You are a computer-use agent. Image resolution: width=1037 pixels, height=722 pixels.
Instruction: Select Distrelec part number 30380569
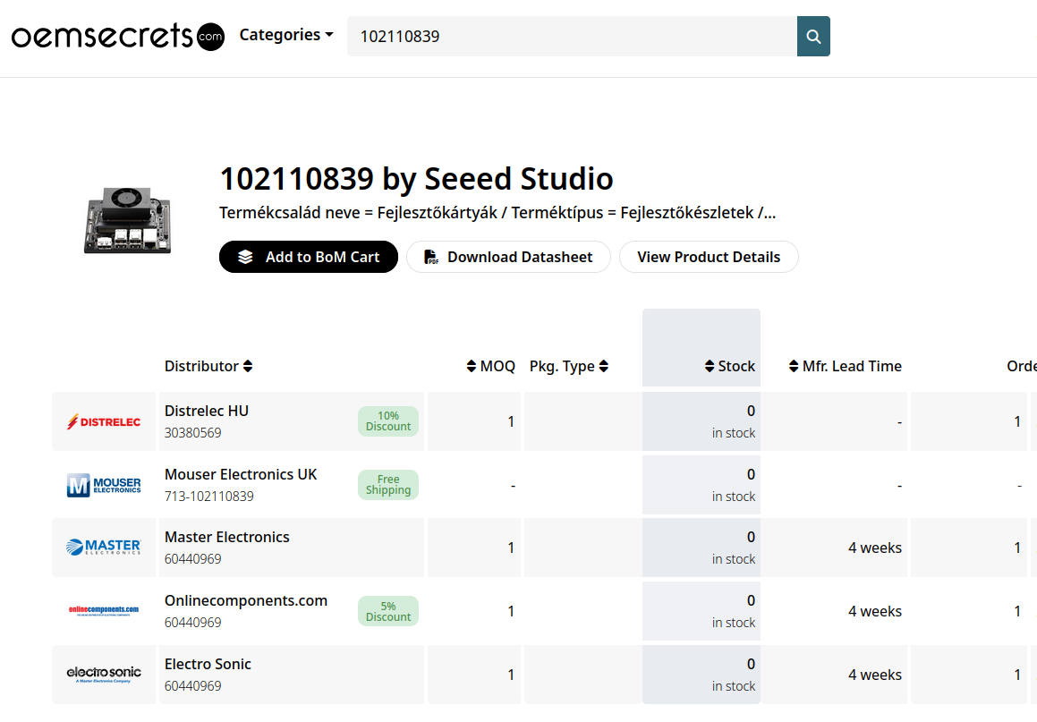tap(192, 432)
